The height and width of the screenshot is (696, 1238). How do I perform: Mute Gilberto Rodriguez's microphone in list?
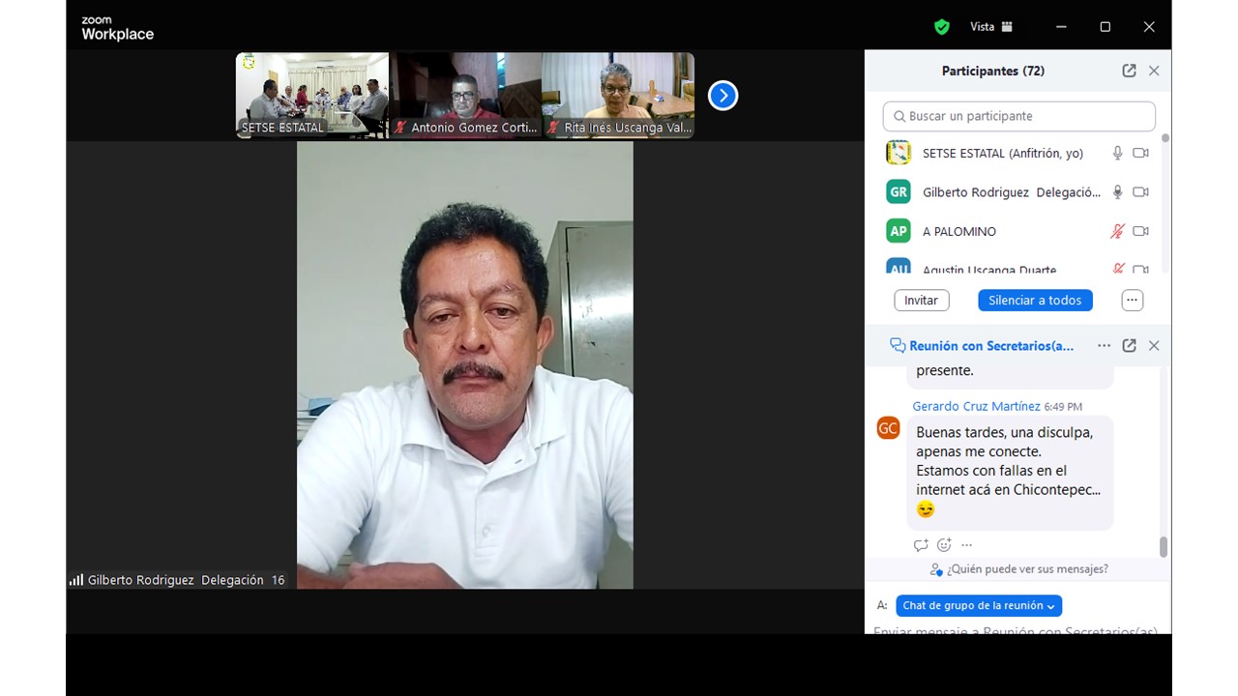[1117, 192]
